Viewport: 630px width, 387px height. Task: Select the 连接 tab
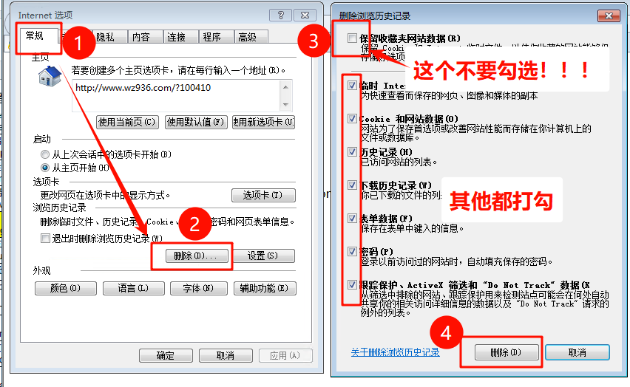[176, 37]
